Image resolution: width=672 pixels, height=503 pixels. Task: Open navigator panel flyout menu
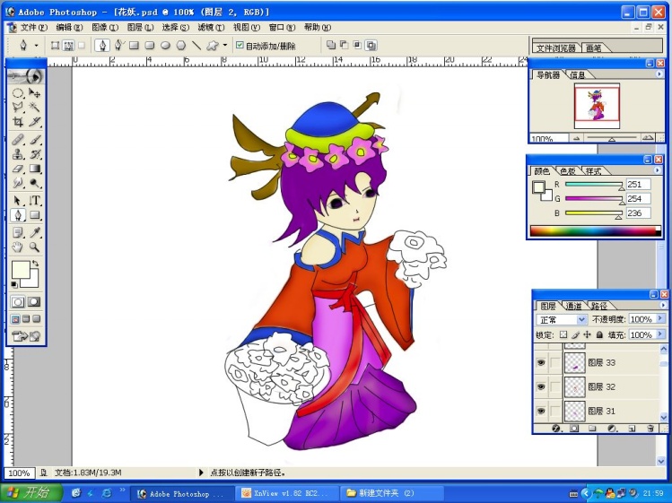coord(659,74)
